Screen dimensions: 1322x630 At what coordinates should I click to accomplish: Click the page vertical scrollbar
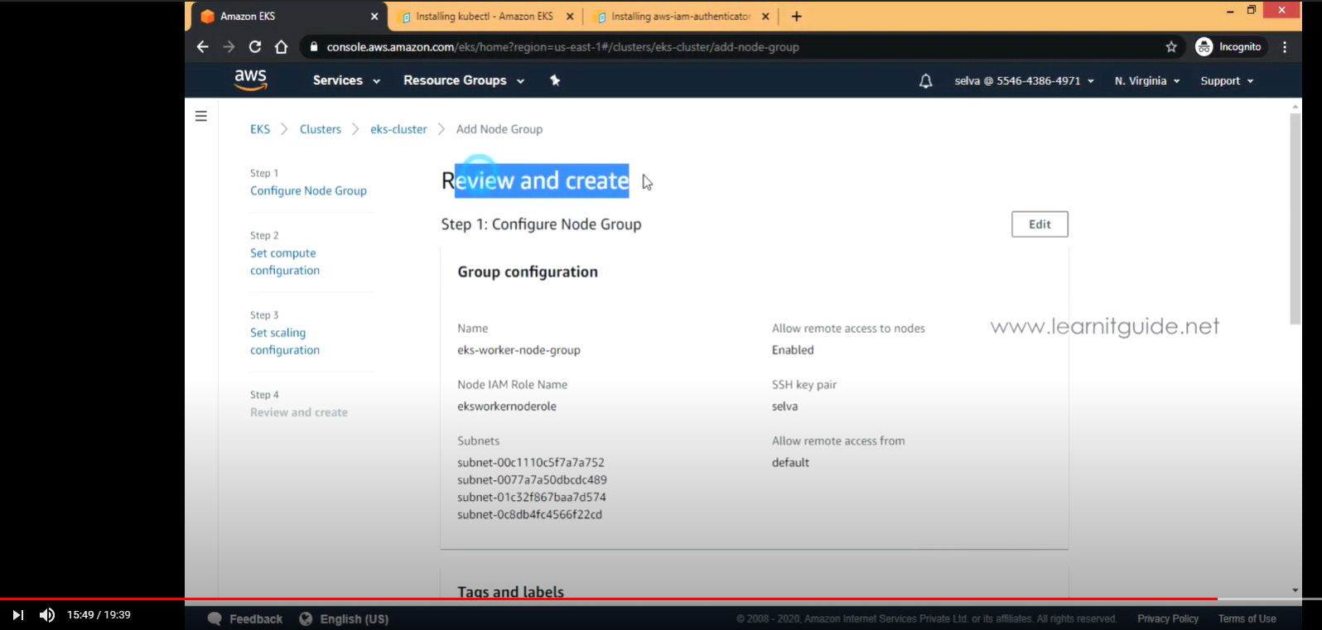click(x=1295, y=219)
